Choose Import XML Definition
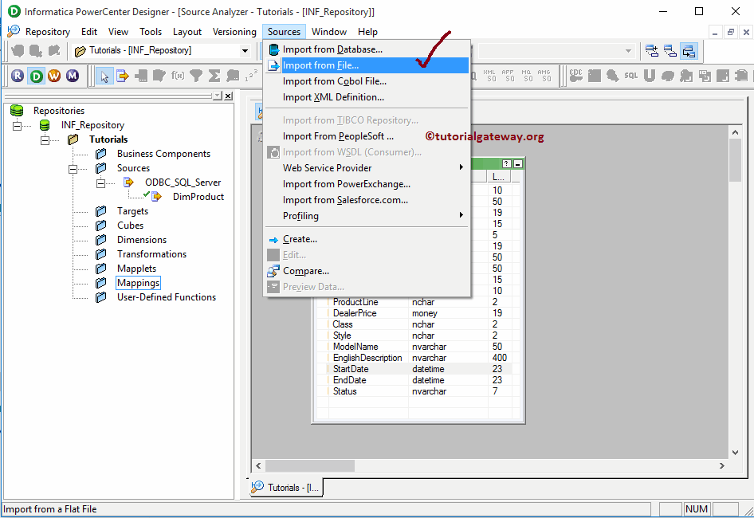The image size is (754, 518). point(366,97)
